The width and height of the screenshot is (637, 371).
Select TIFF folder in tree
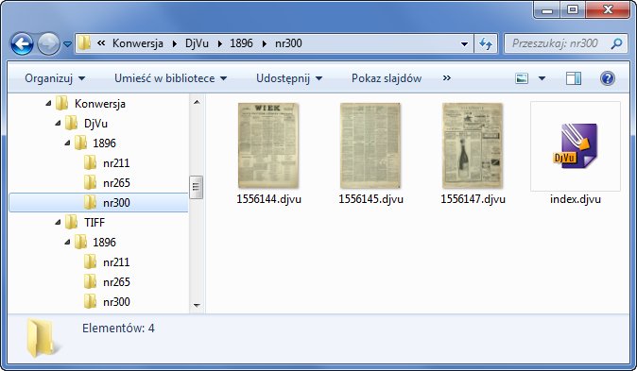tap(95, 223)
